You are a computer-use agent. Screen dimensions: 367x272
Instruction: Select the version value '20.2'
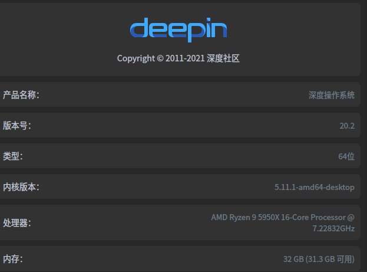[347, 126]
